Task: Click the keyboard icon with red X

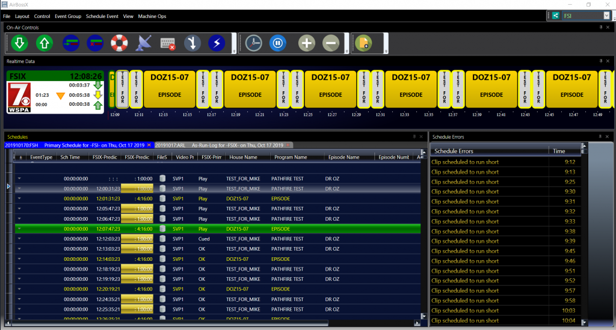Action: pos(168,43)
